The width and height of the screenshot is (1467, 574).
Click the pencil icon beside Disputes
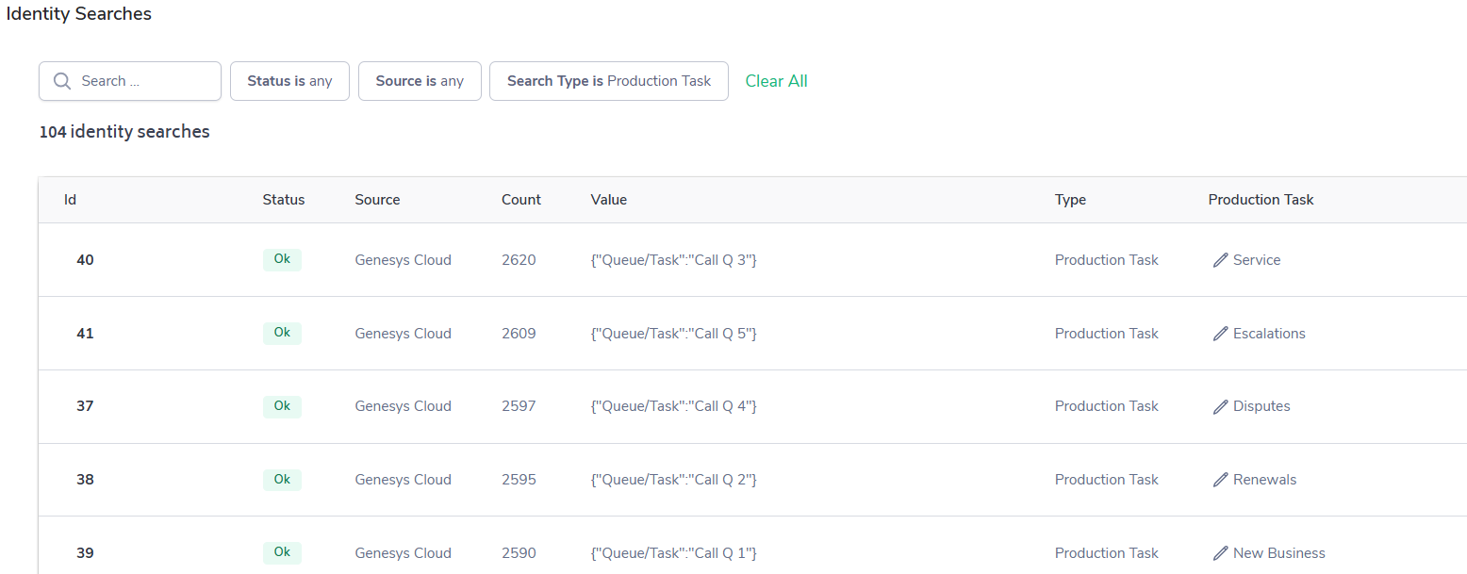1220,406
